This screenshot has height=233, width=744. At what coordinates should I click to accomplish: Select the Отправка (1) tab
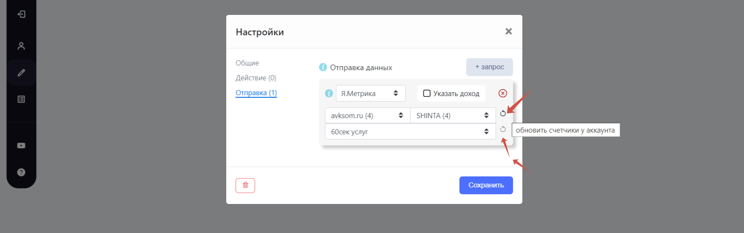[x=256, y=93]
